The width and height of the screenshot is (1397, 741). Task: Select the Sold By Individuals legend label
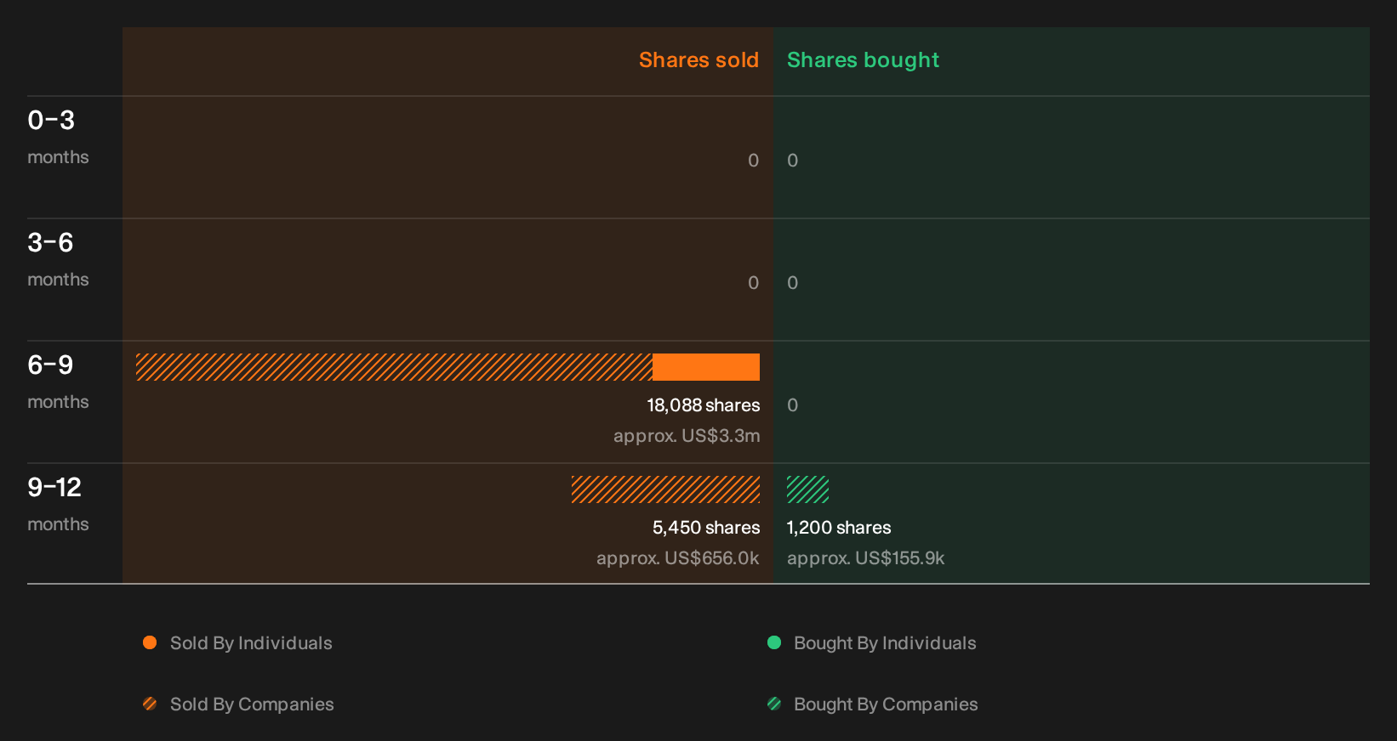(x=251, y=643)
